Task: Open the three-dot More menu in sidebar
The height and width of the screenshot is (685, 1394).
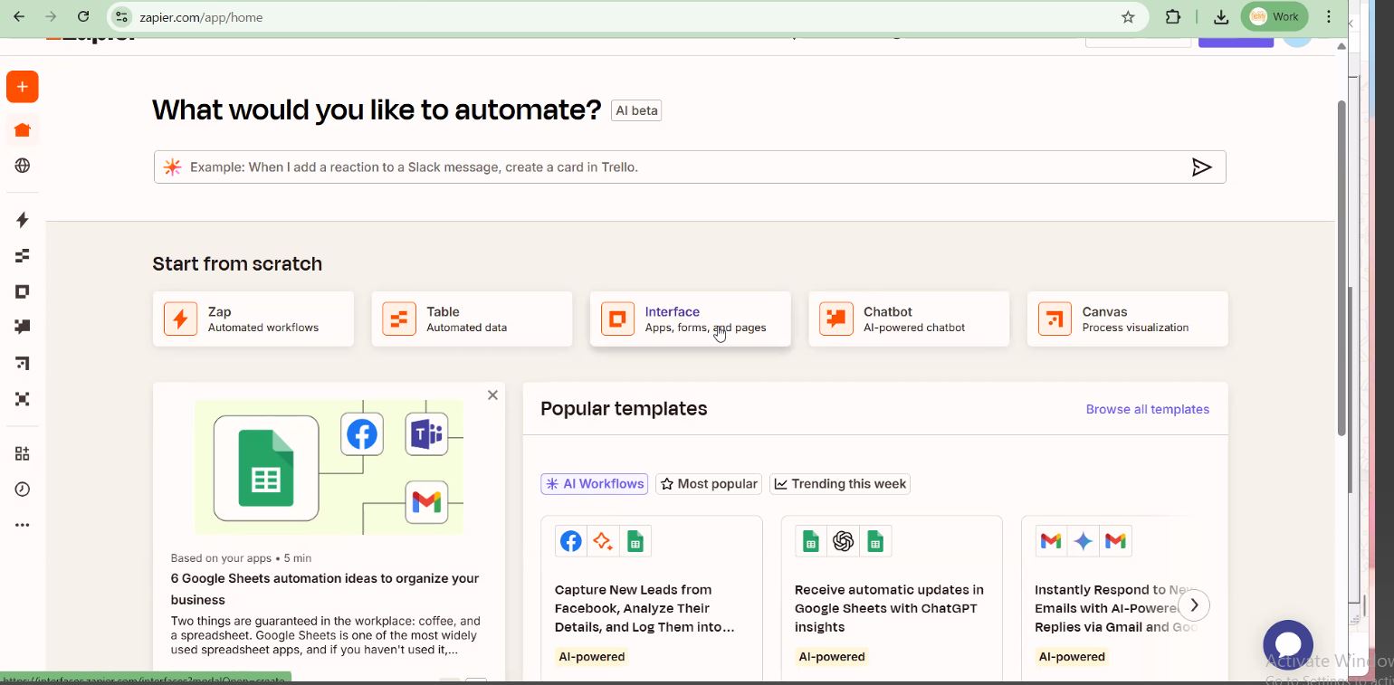Action: point(23,525)
